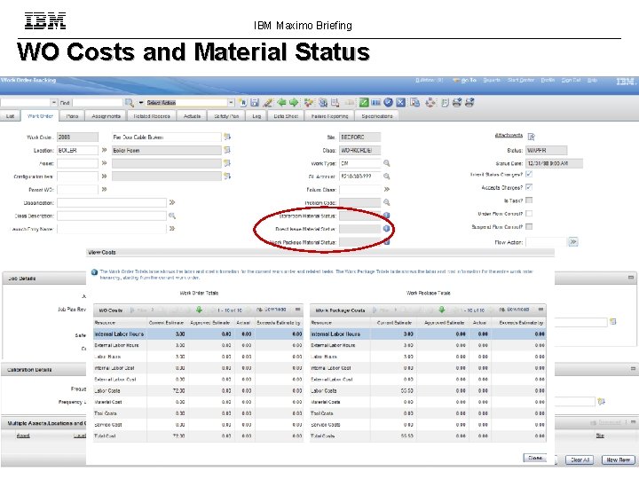Click info icon for Storeroom Material Status
639x479 pixels.
tap(386, 215)
